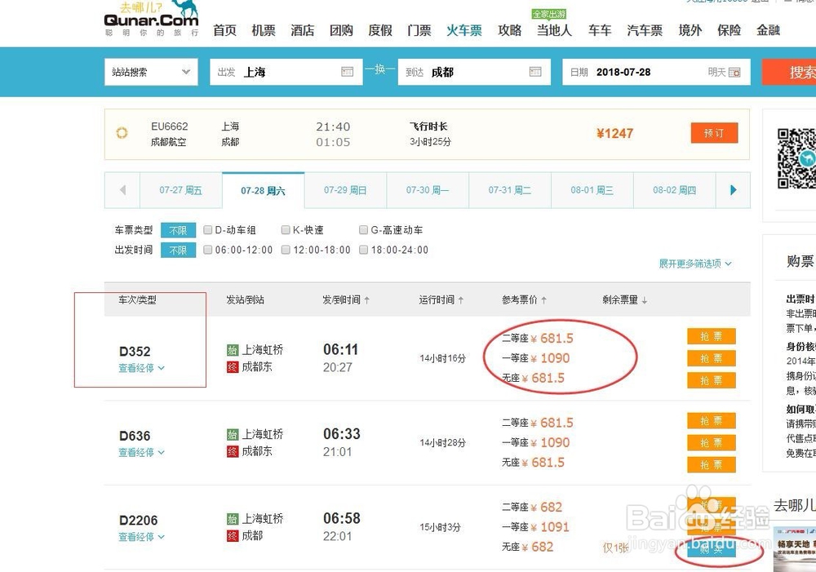Switch to the 07-29 周日 date tab
816x572 pixels.
pos(345,189)
